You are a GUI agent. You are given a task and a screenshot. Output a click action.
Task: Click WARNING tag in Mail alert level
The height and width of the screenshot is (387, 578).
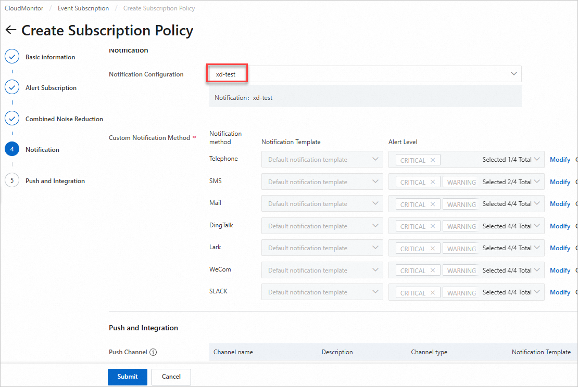461,204
